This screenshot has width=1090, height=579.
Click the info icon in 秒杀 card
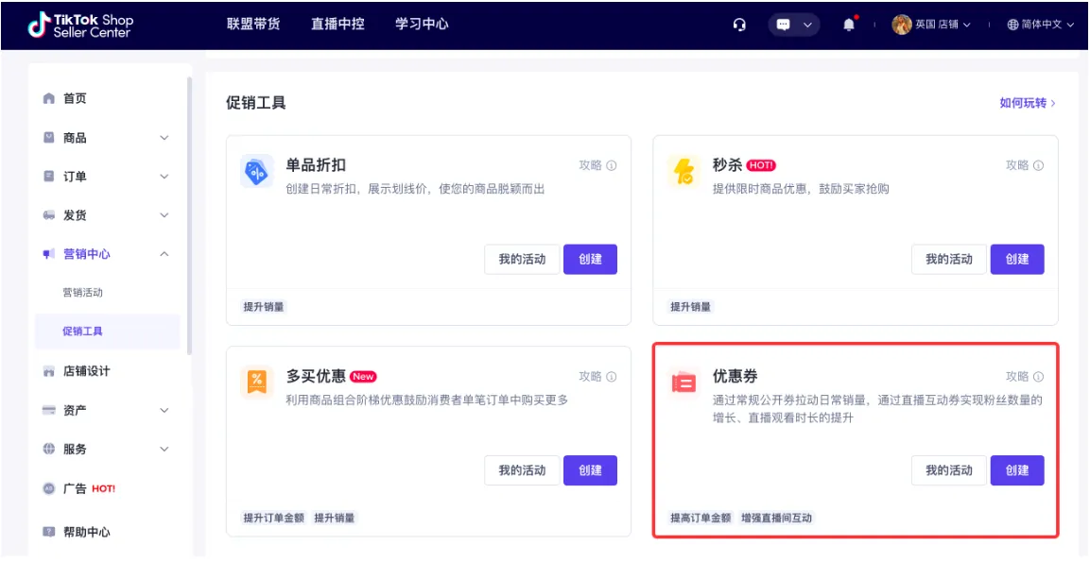(1039, 165)
